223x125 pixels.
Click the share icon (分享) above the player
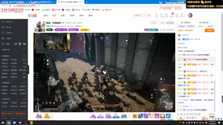coord(163,30)
